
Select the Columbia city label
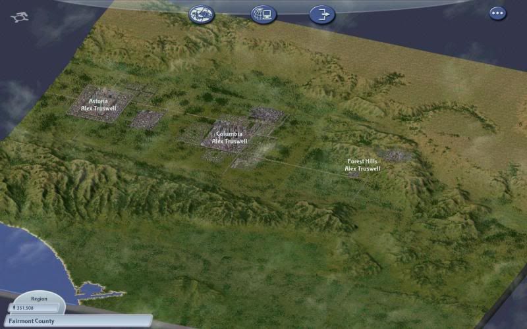[229, 138]
